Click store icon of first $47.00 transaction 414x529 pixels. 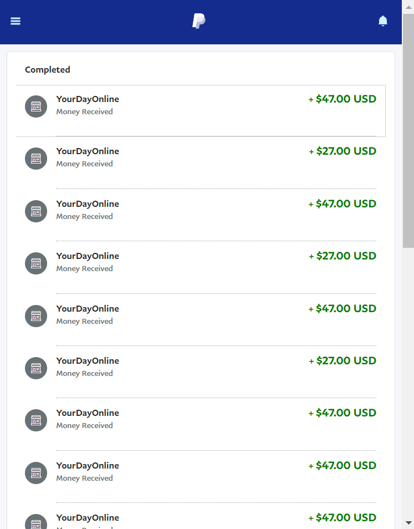pos(36,106)
